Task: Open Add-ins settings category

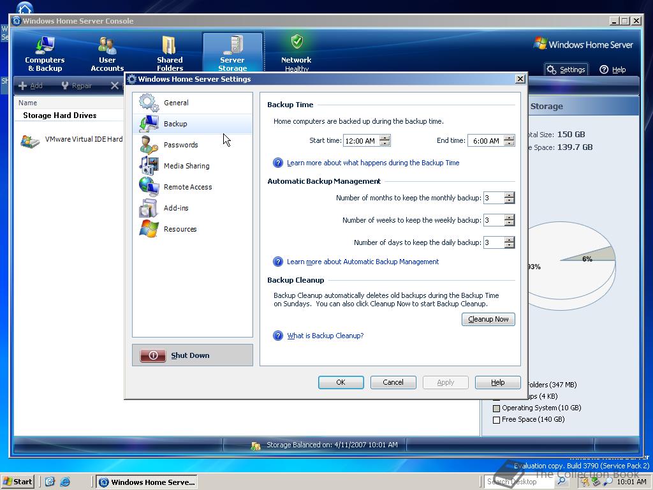Action: [193, 207]
